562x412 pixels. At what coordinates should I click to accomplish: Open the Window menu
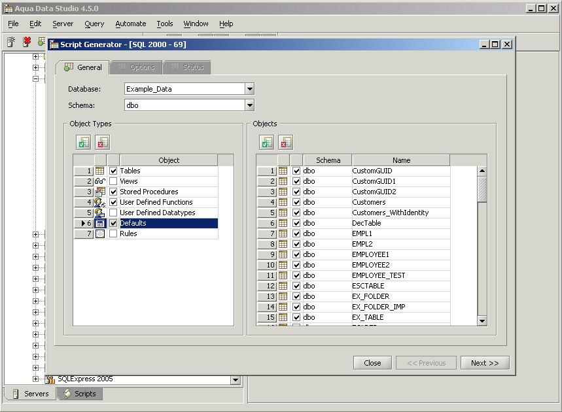tap(196, 24)
